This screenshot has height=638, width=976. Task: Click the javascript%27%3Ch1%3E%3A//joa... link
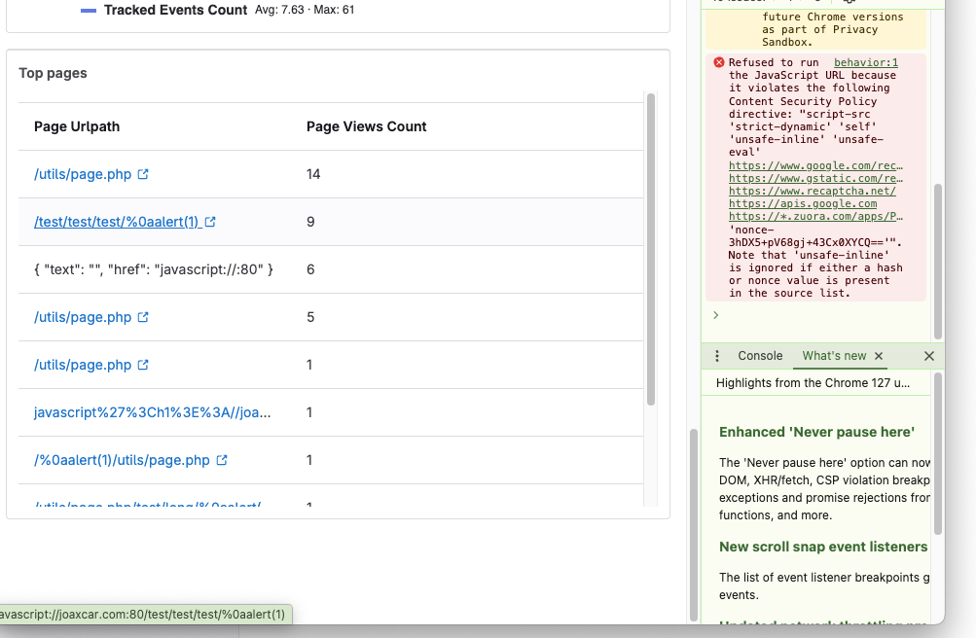[x=152, y=413]
